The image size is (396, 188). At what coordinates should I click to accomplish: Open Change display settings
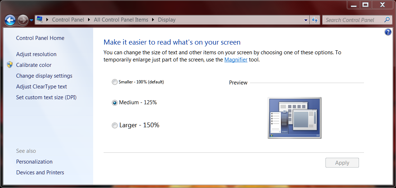(44, 76)
